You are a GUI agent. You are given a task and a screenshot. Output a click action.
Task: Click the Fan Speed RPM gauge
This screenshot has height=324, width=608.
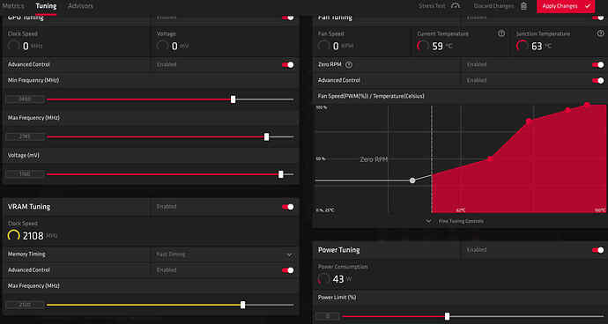coord(323,46)
